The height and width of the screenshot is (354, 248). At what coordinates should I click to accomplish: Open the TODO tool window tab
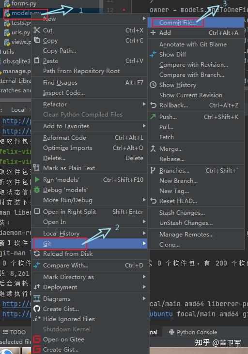coord(14,332)
